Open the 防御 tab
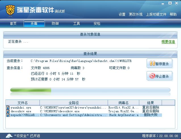 coord(55,24)
